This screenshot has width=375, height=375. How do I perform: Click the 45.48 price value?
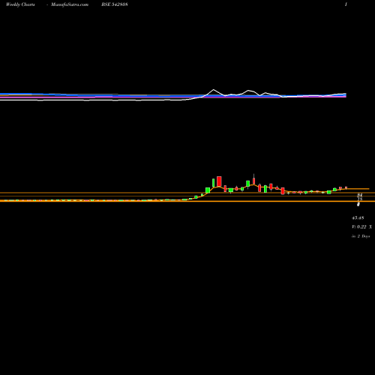(358, 218)
